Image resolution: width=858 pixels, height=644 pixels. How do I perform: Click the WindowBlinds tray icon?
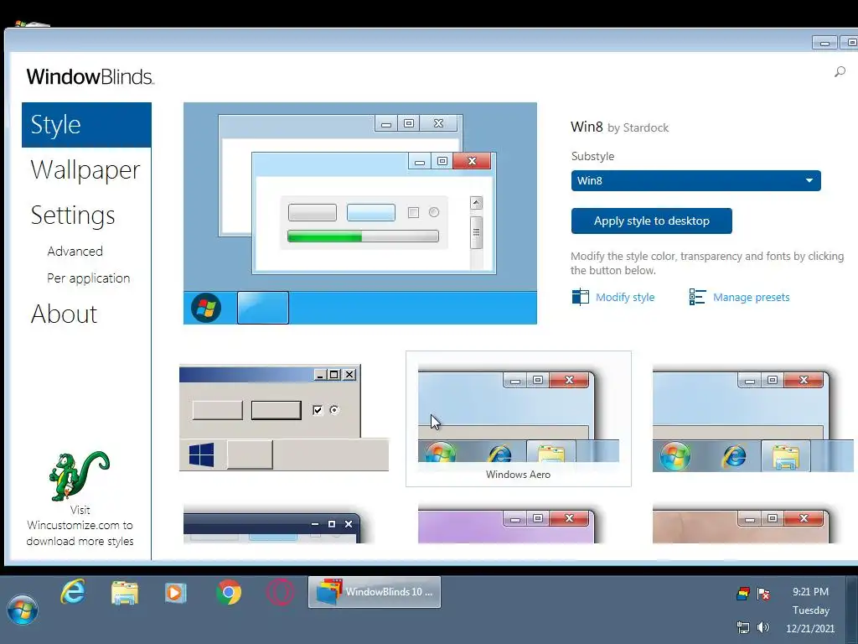point(743,593)
